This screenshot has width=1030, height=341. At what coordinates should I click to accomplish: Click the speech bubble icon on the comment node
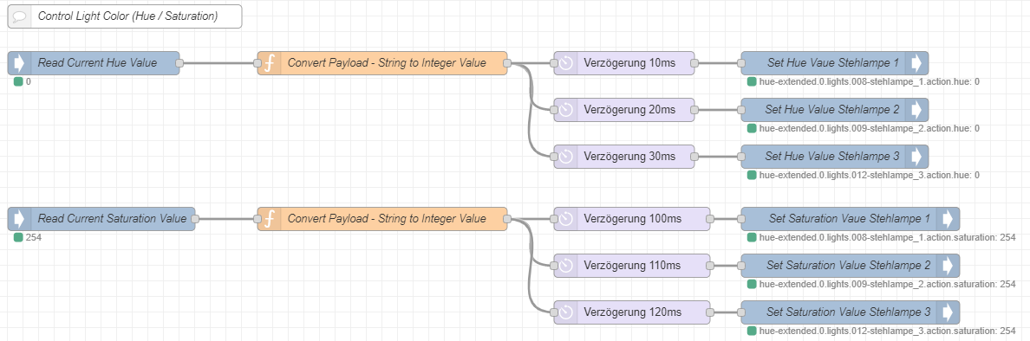19,16
